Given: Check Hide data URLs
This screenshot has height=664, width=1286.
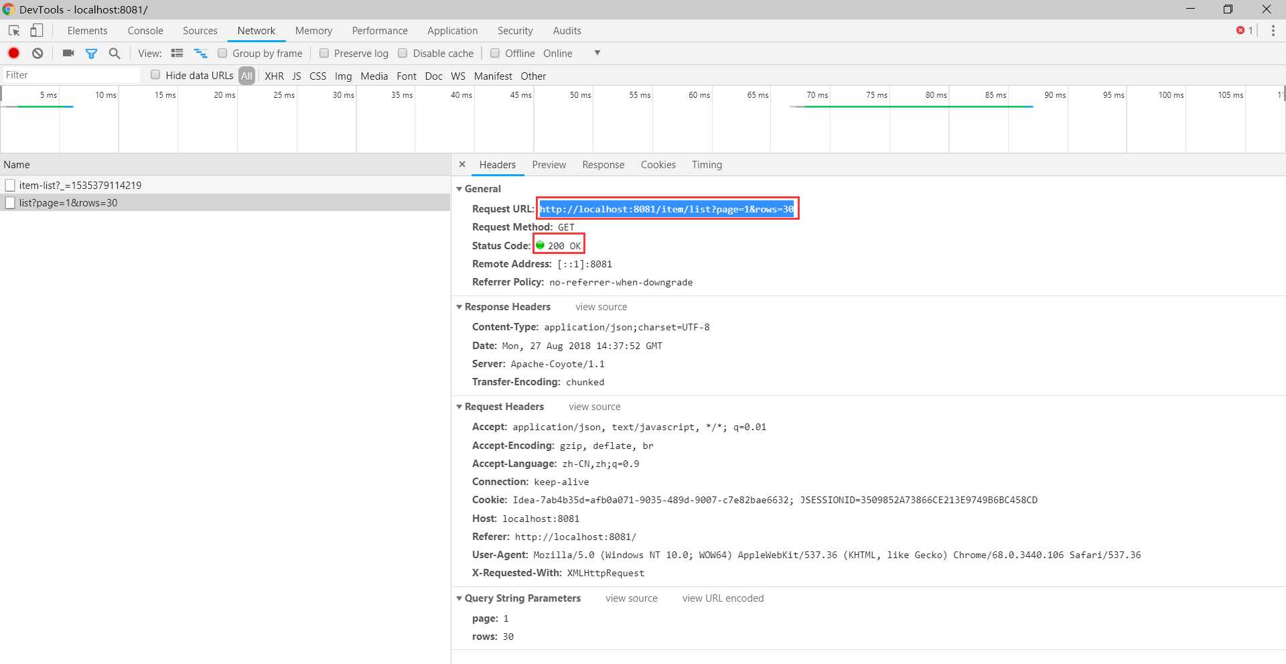Looking at the screenshot, I should click(x=155, y=74).
